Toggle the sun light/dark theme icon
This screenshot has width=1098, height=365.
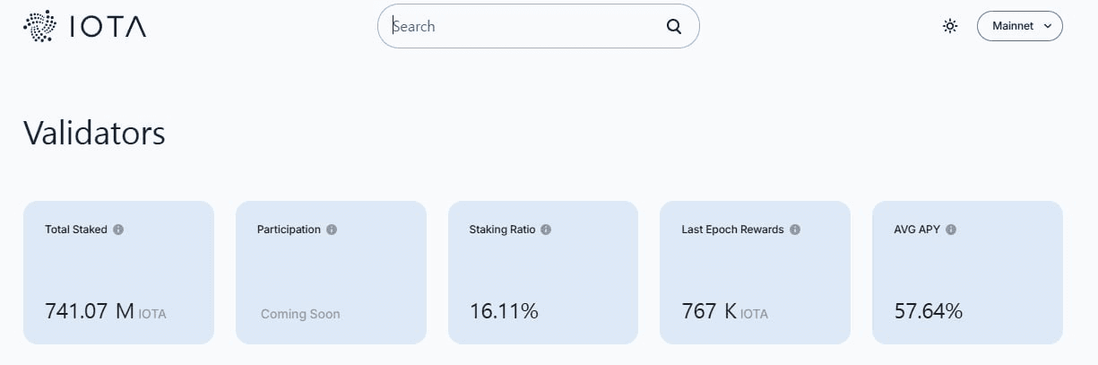[x=950, y=26]
